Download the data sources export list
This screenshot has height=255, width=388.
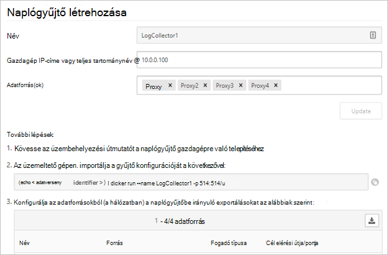pos(372,220)
